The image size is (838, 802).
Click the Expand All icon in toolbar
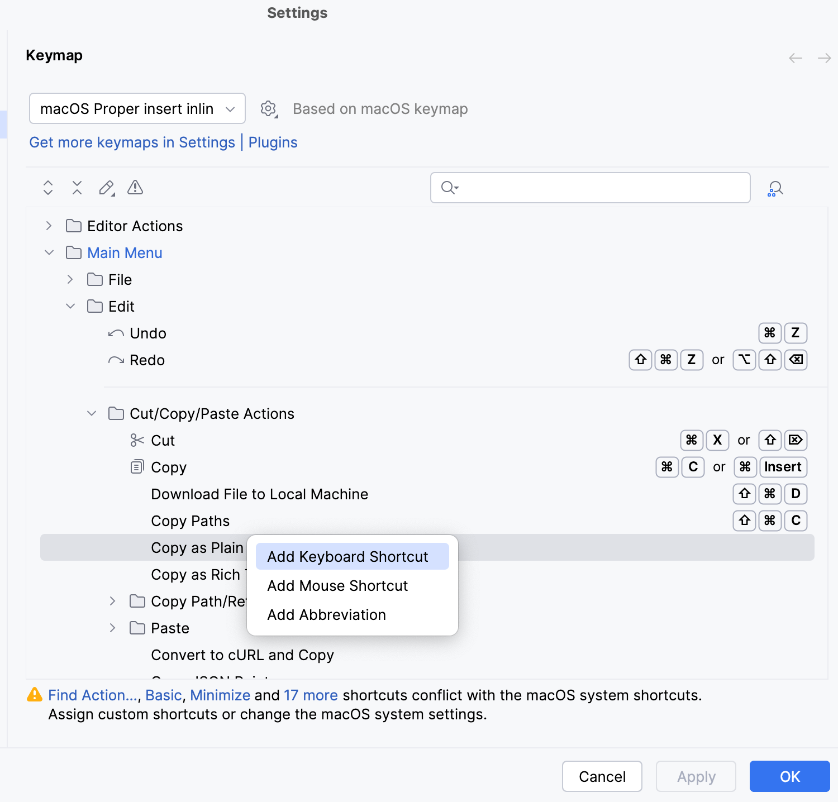47,188
